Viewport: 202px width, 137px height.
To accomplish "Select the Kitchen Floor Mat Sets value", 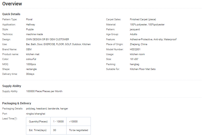I will point(143,69).
